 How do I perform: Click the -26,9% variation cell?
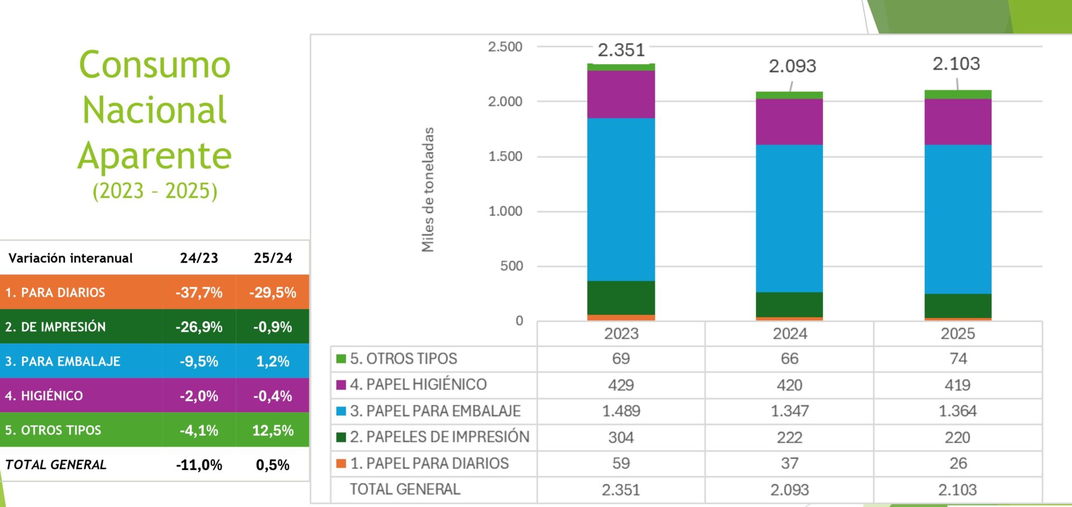199,327
